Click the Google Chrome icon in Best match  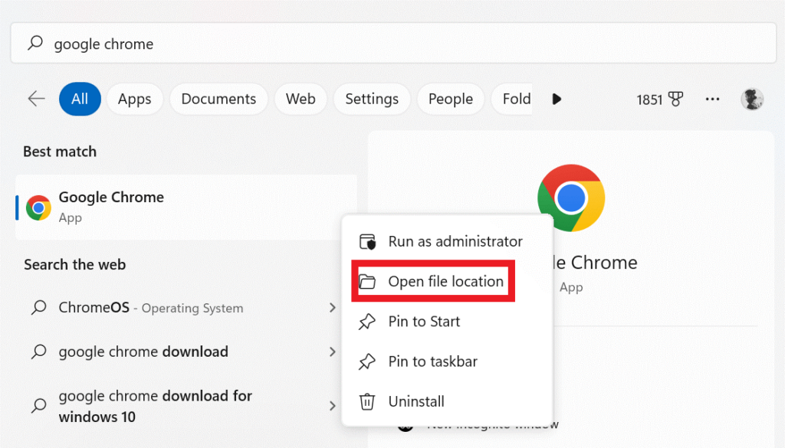point(38,208)
